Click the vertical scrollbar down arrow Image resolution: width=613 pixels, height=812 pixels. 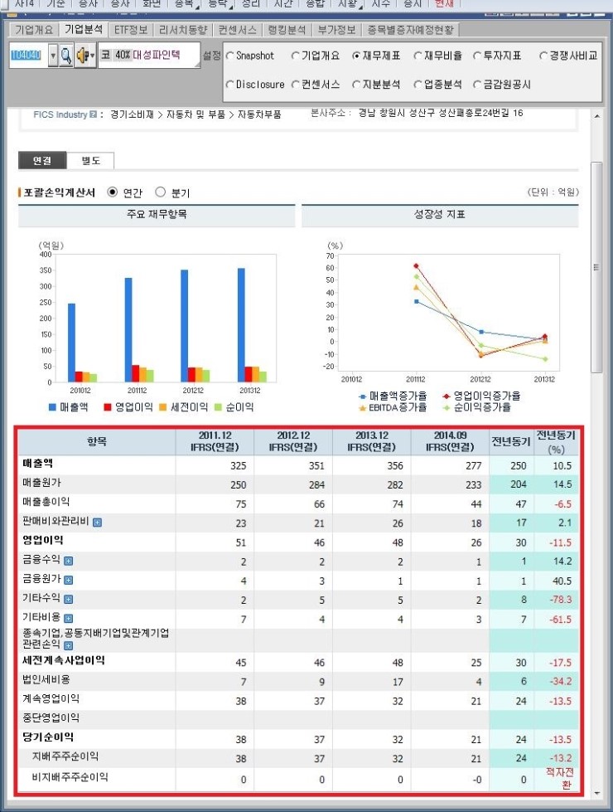click(x=597, y=793)
